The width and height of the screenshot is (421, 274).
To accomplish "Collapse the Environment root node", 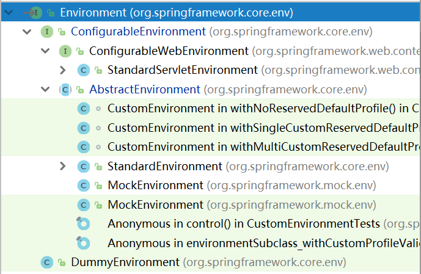I will [9, 12].
